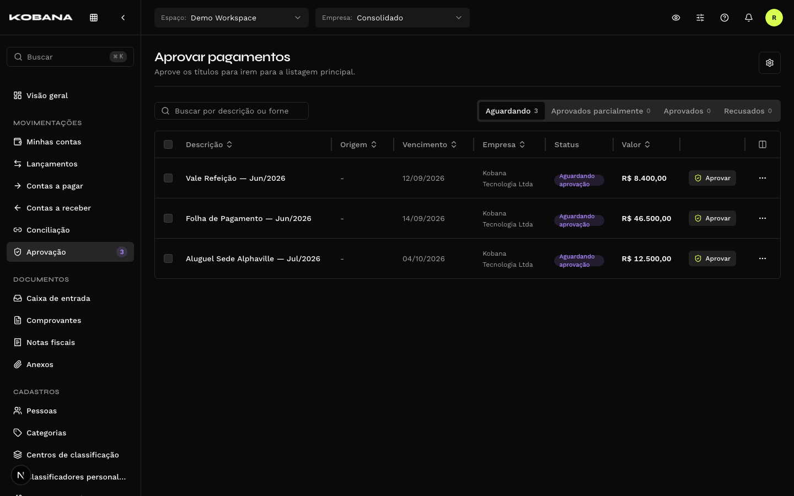Screen dimensions: 794x496
Task: Sort the table by Origem
Action: pos(358,144)
